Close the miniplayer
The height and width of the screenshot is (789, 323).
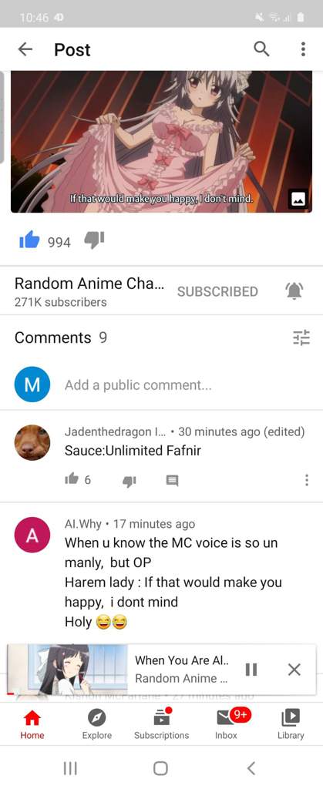[x=294, y=670]
